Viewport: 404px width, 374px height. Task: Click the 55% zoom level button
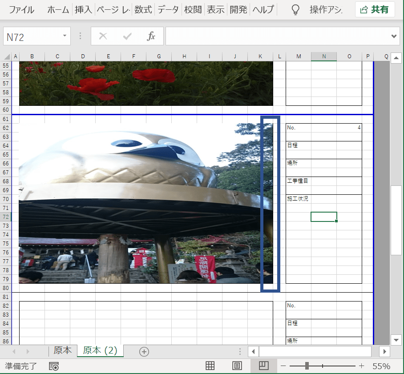[x=381, y=366]
